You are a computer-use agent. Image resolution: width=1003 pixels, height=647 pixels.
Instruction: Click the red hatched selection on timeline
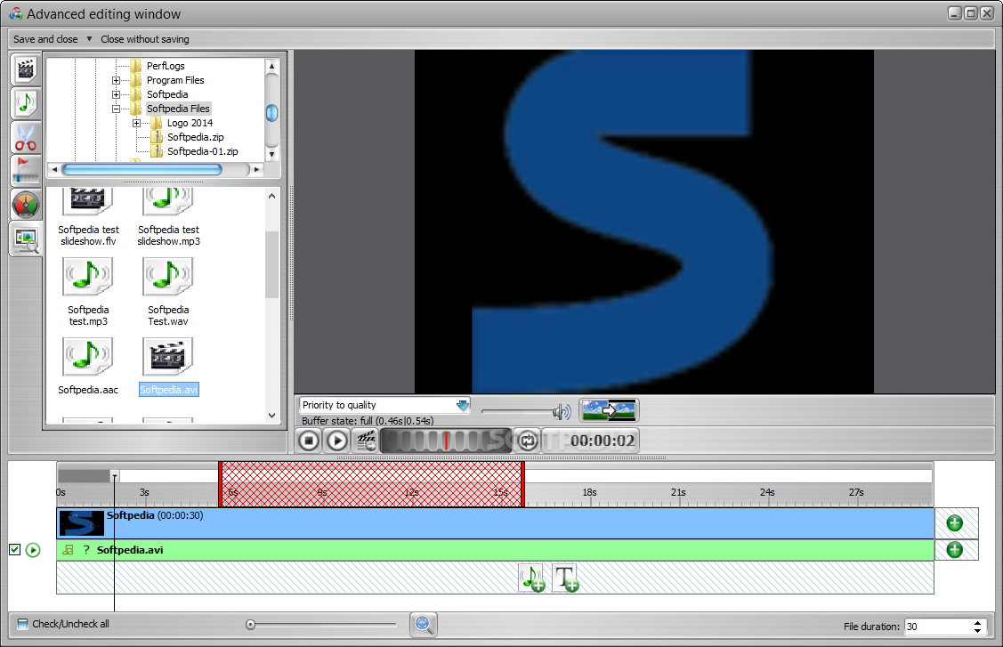coord(372,484)
